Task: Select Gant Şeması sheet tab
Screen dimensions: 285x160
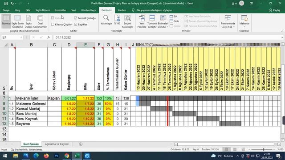Action: click(31, 144)
